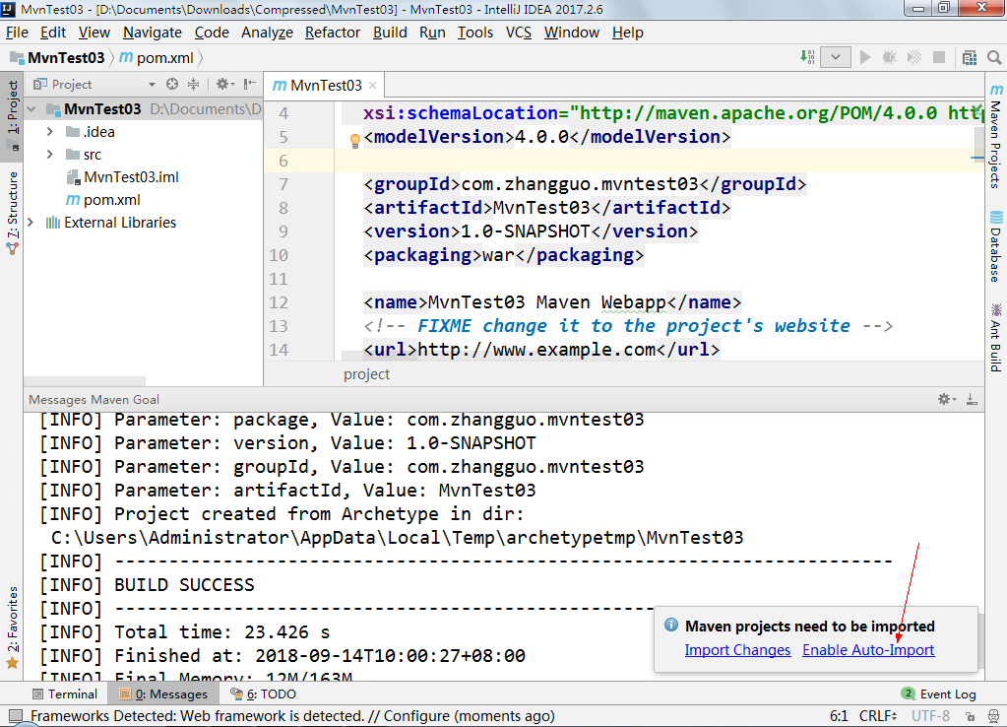Change CRLF line separator in status bar
This screenshot has width=1007, height=727.
[x=878, y=716]
